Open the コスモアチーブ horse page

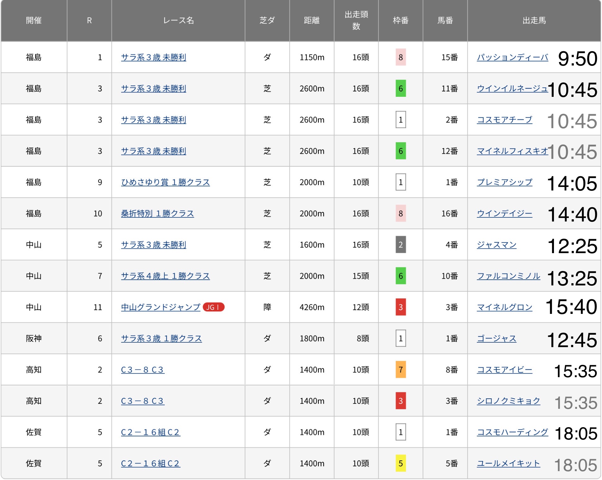point(505,120)
